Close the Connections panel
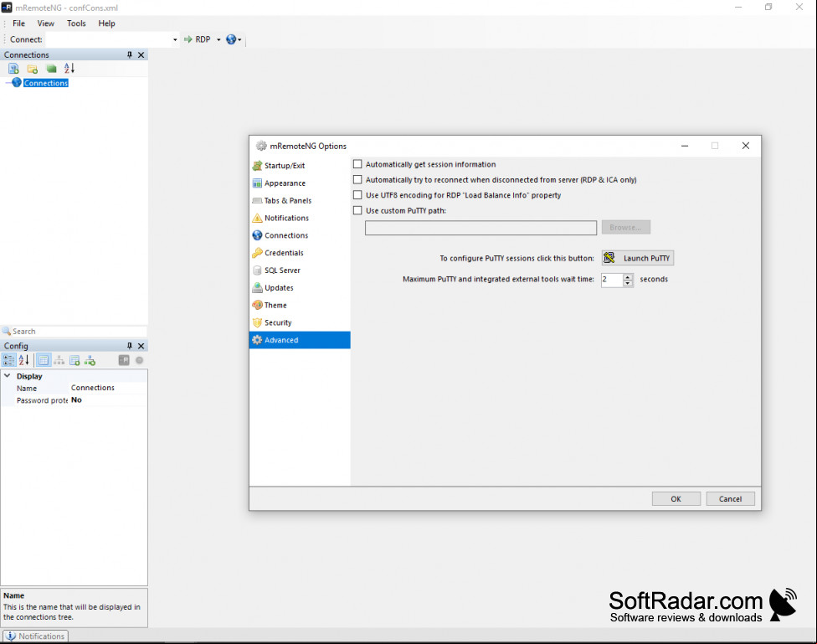The width and height of the screenshot is (817, 644). [x=141, y=54]
